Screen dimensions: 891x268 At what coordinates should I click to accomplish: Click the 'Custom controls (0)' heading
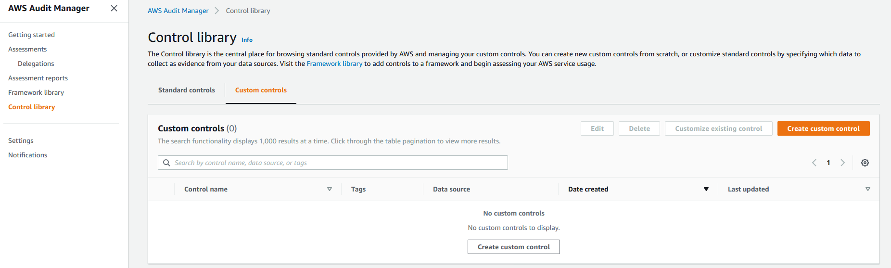click(x=197, y=128)
